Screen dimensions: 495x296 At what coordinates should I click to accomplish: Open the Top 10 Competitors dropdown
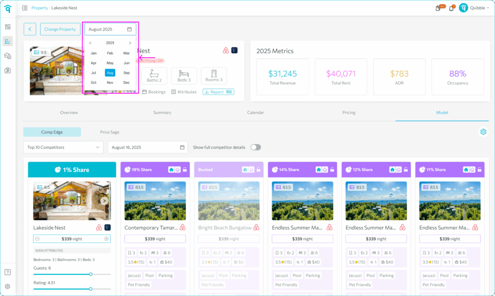63,147
